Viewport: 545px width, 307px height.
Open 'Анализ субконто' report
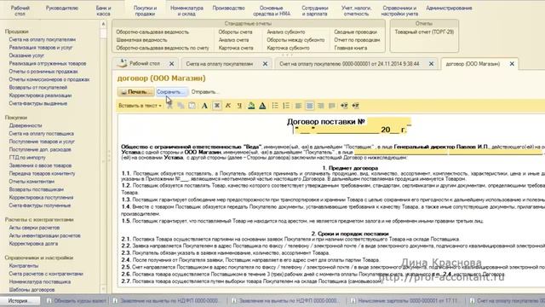click(x=286, y=32)
